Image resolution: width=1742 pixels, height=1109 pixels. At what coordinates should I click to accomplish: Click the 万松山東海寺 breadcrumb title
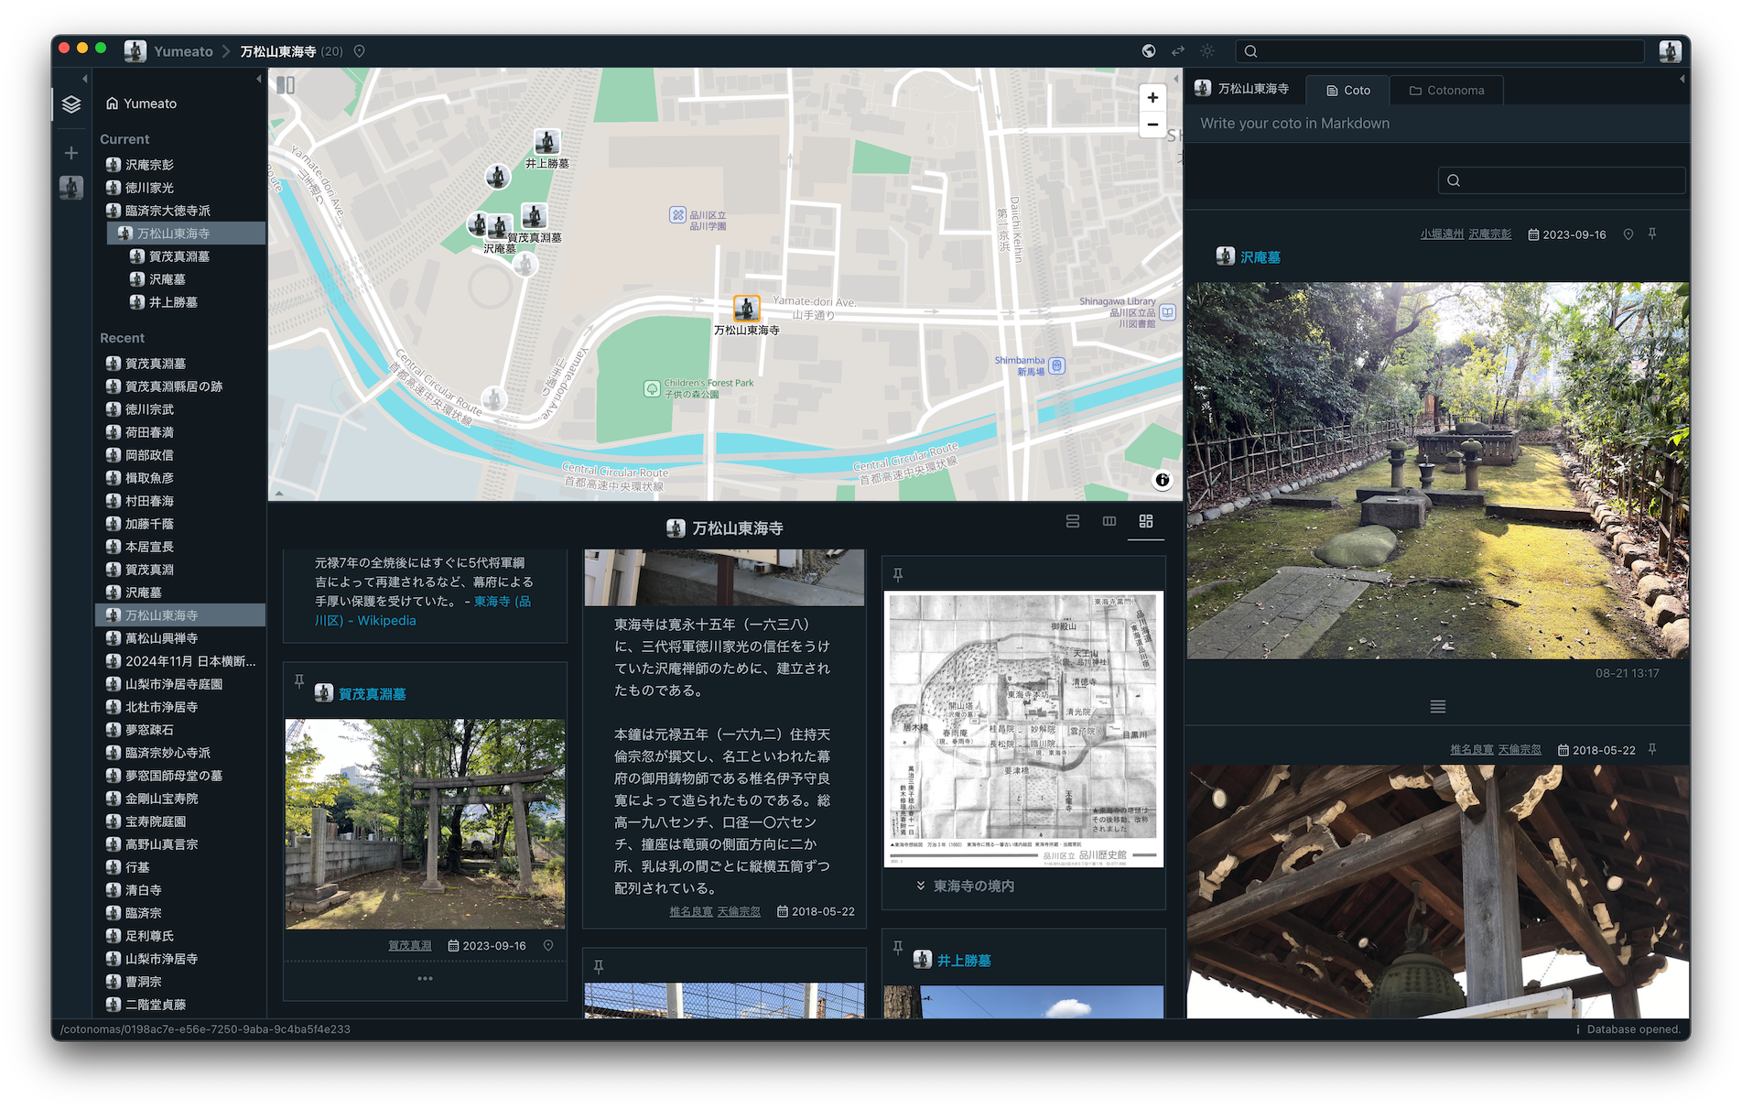coord(278,51)
